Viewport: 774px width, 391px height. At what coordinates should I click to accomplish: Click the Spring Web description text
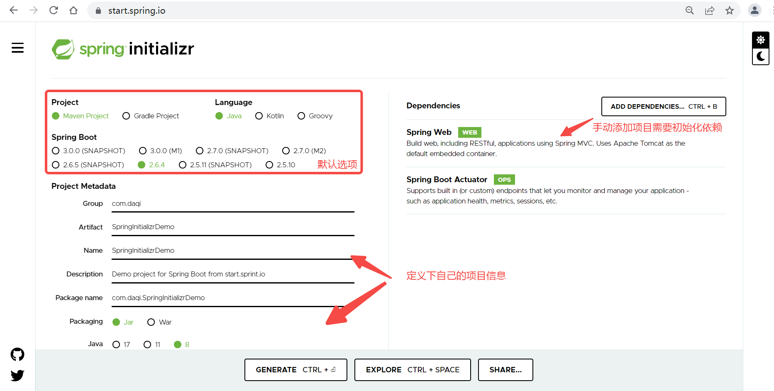point(546,149)
